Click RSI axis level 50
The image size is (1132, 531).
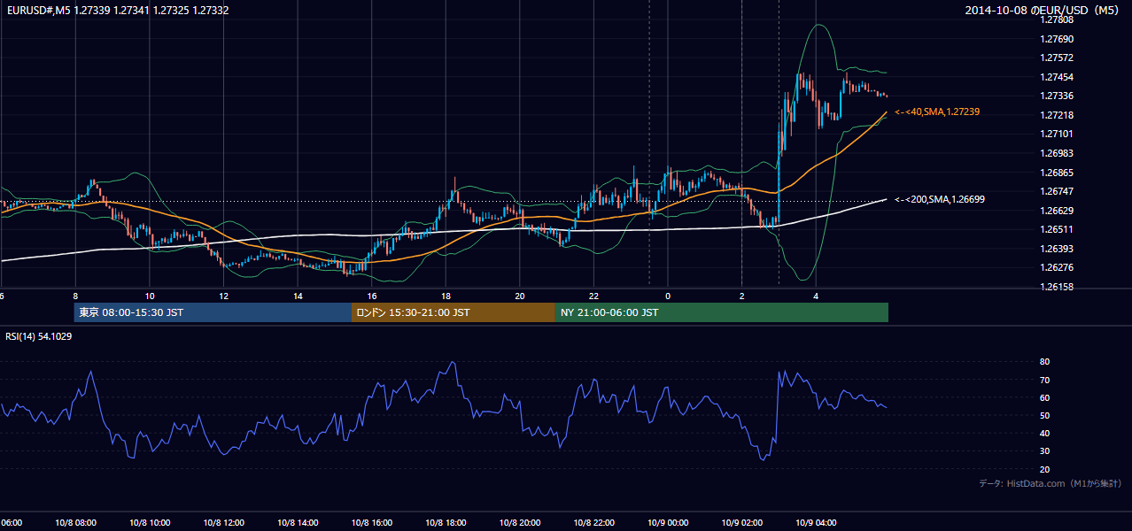[1044, 415]
